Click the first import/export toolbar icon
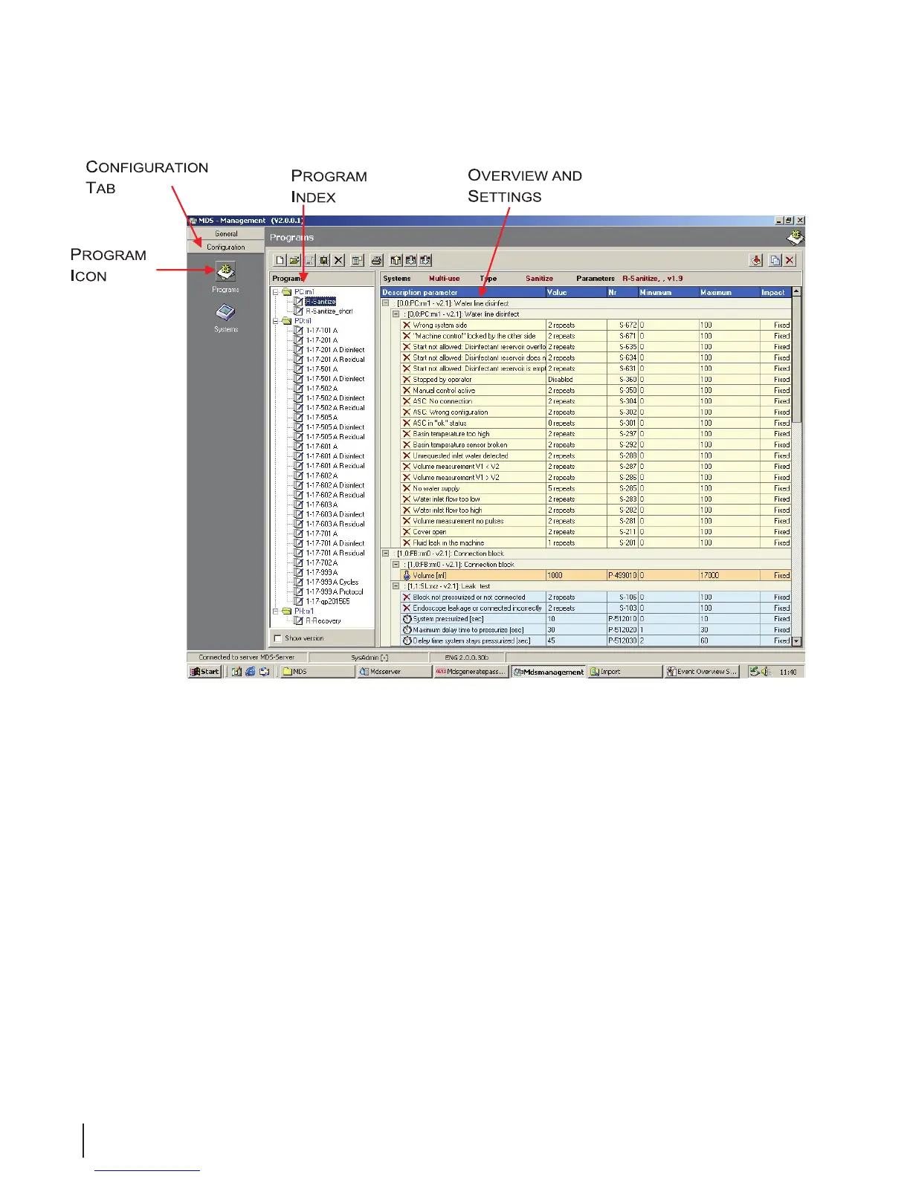This screenshot has width=910, height=1177. pyautogui.click(x=396, y=260)
